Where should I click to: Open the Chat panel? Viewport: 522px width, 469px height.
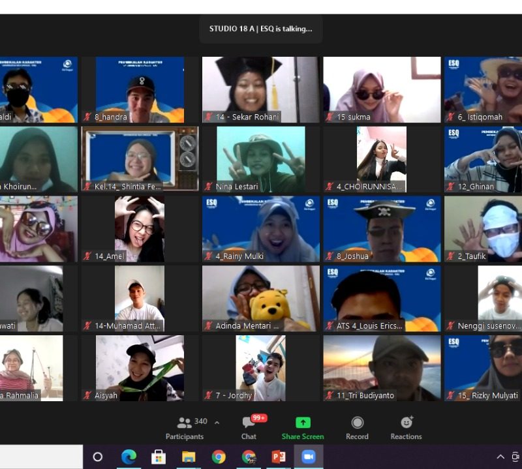[x=249, y=428]
